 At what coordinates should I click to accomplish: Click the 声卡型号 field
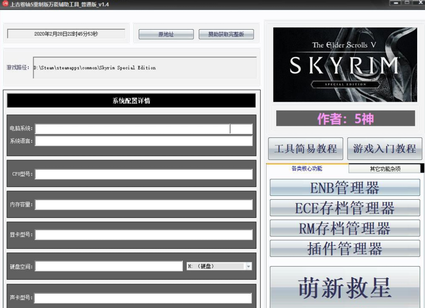pos(143,298)
